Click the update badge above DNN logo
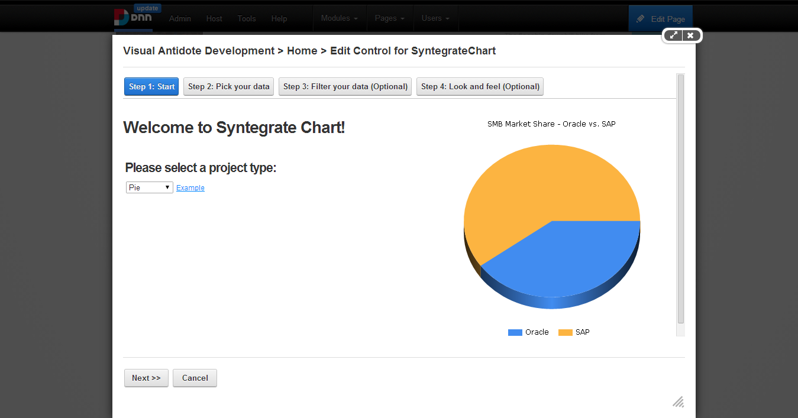Screen dimensions: 798x418 coord(147,8)
